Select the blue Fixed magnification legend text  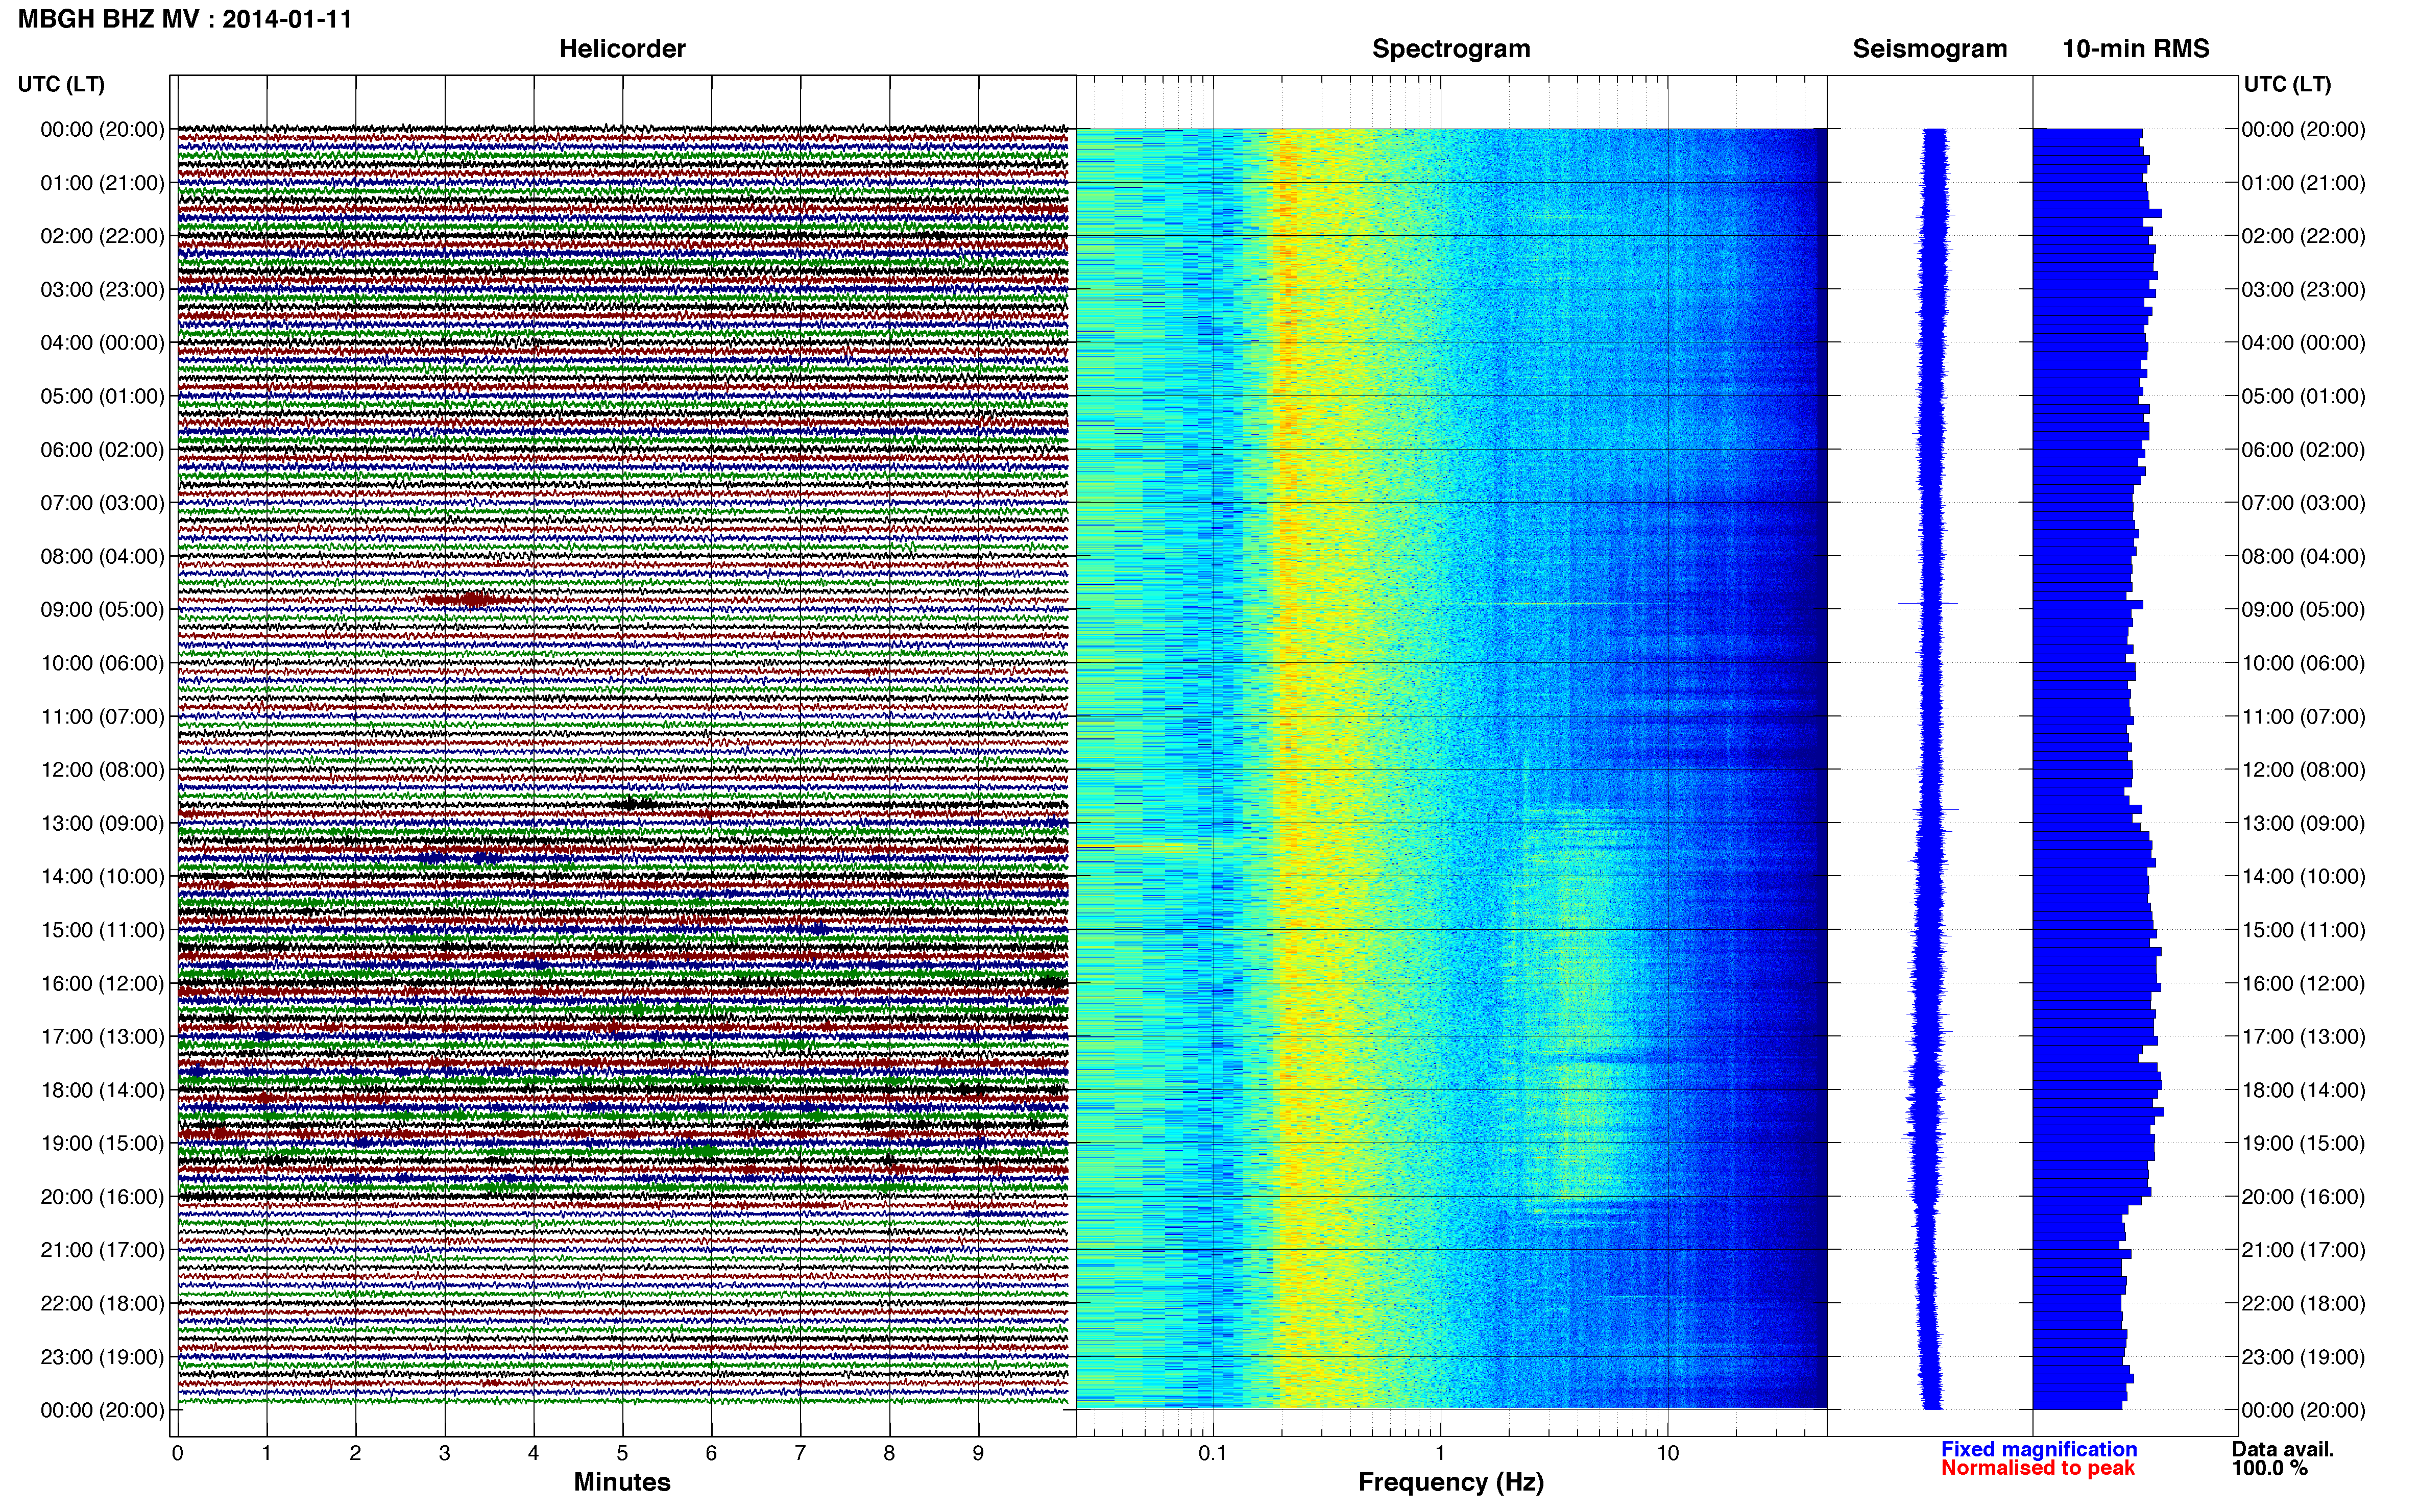[x=2039, y=1449]
